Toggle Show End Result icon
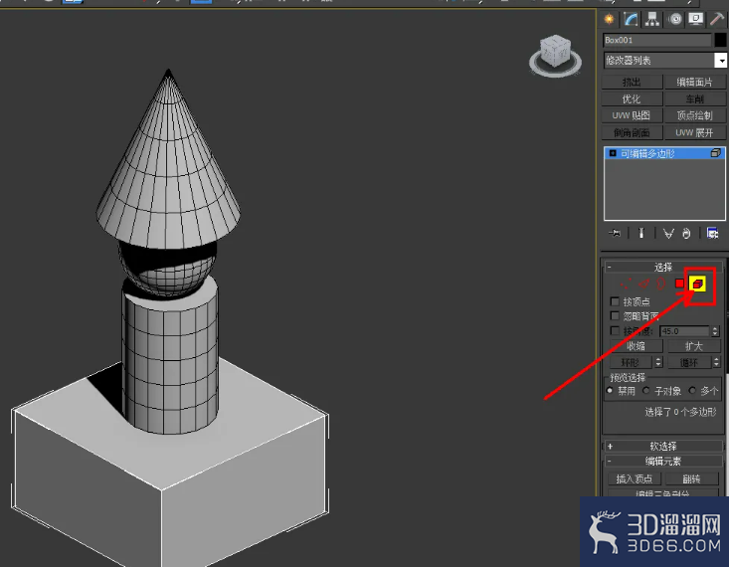 point(641,233)
